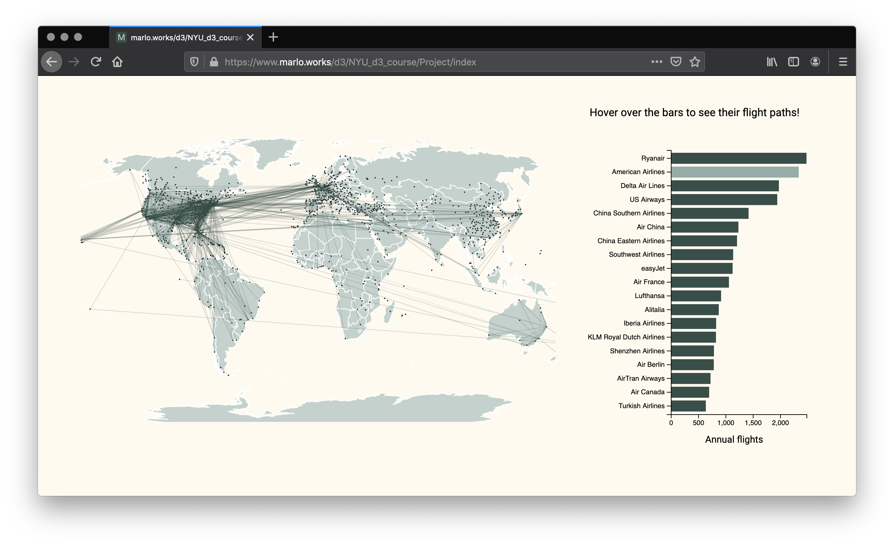View site security via the padlock icon
Image resolution: width=894 pixels, height=546 pixels.
tap(214, 62)
